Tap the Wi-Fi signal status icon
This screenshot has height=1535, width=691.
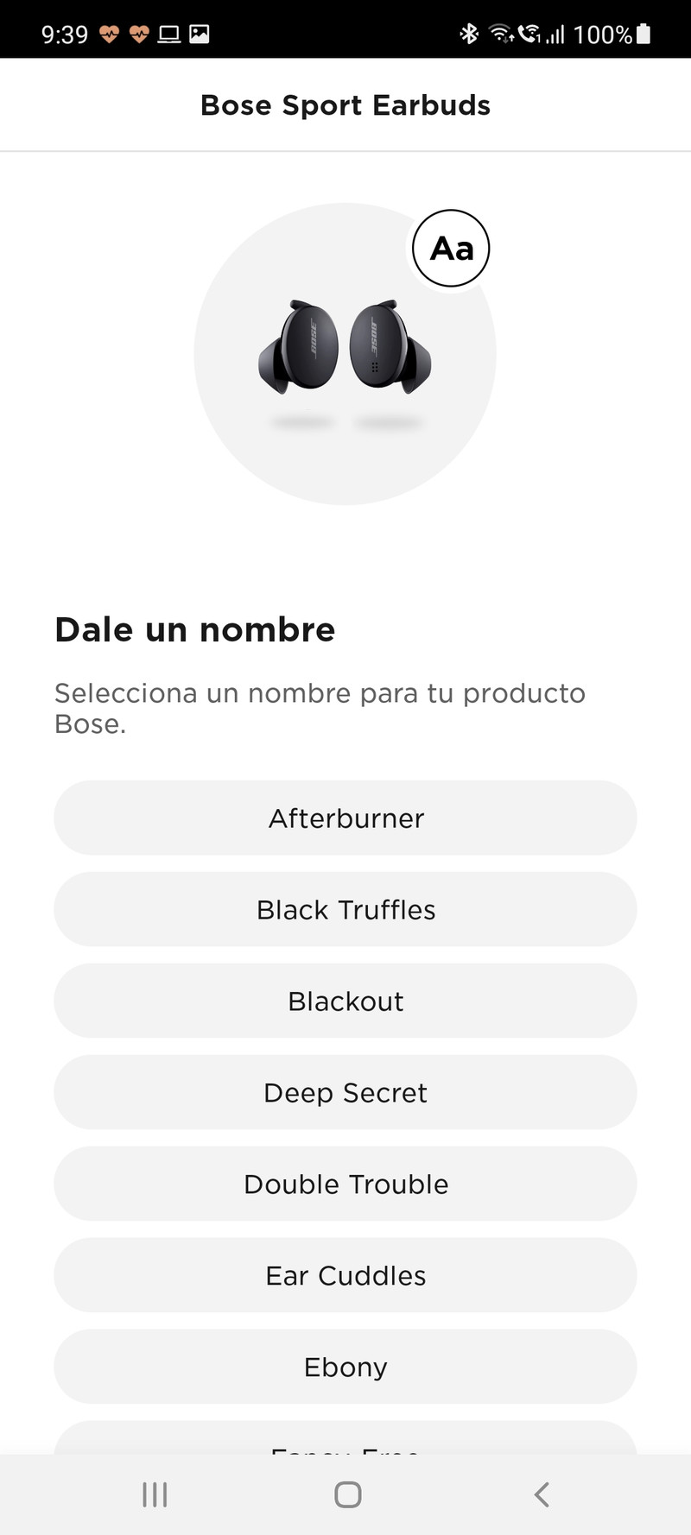click(x=500, y=34)
